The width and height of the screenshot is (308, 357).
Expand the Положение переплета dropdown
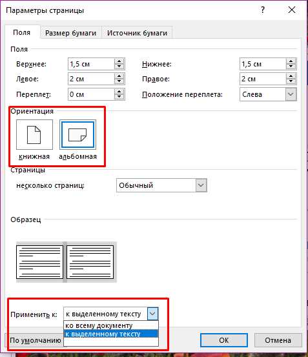click(291, 94)
